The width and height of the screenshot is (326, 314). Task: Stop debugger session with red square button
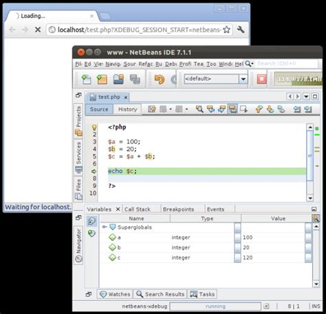coord(261,79)
